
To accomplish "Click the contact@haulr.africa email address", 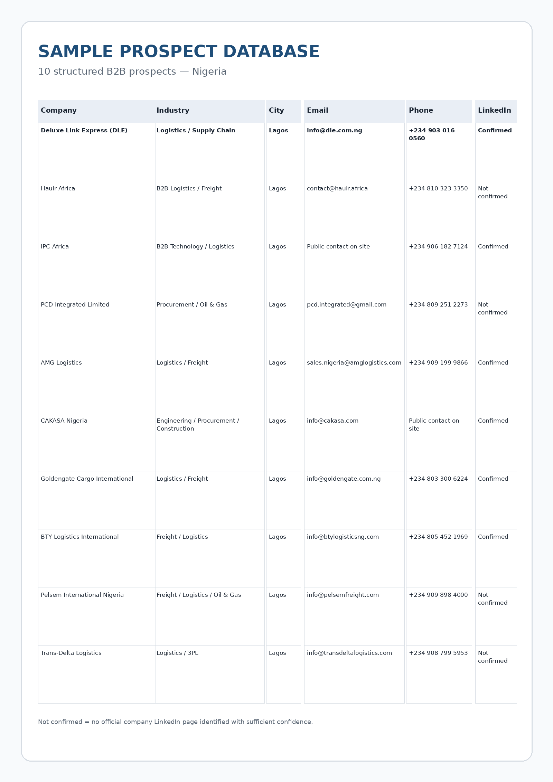I will [x=337, y=188].
